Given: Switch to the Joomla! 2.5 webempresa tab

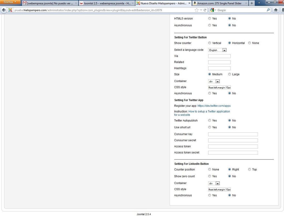Looking at the screenshot, I should pyautogui.click(x=107, y=3).
